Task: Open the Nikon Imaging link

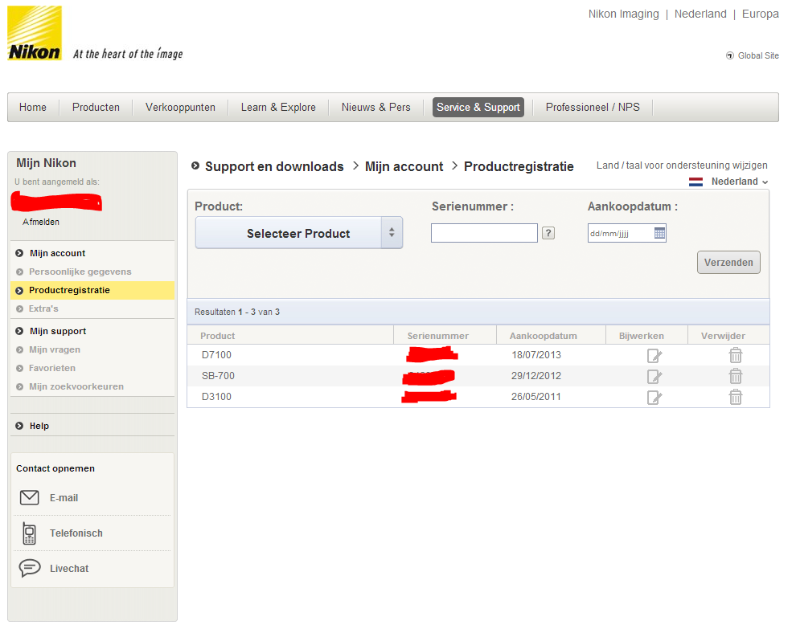Action: [623, 14]
